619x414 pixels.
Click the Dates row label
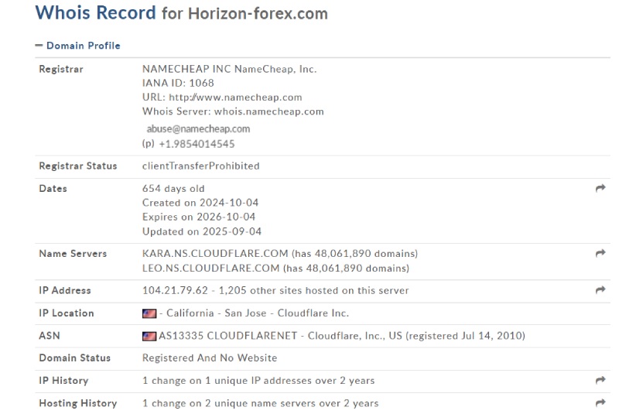click(53, 189)
